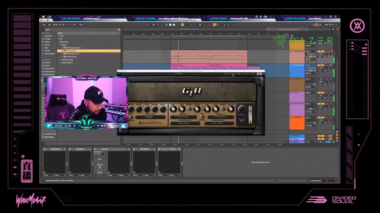This screenshot has height=213, width=380.
Task: Select GTR Amp (m) in the browser
Action: point(71,57)
